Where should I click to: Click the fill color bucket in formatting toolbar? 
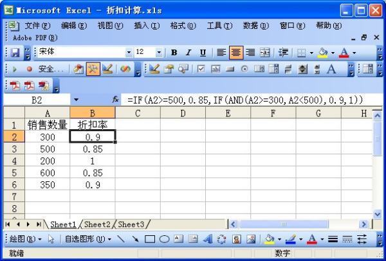[x=322, y=52]
